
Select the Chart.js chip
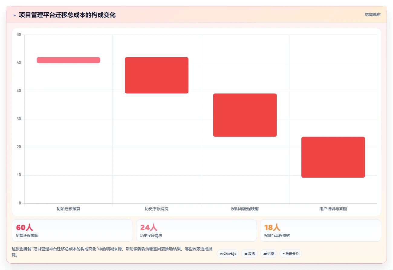coord(228,254)
